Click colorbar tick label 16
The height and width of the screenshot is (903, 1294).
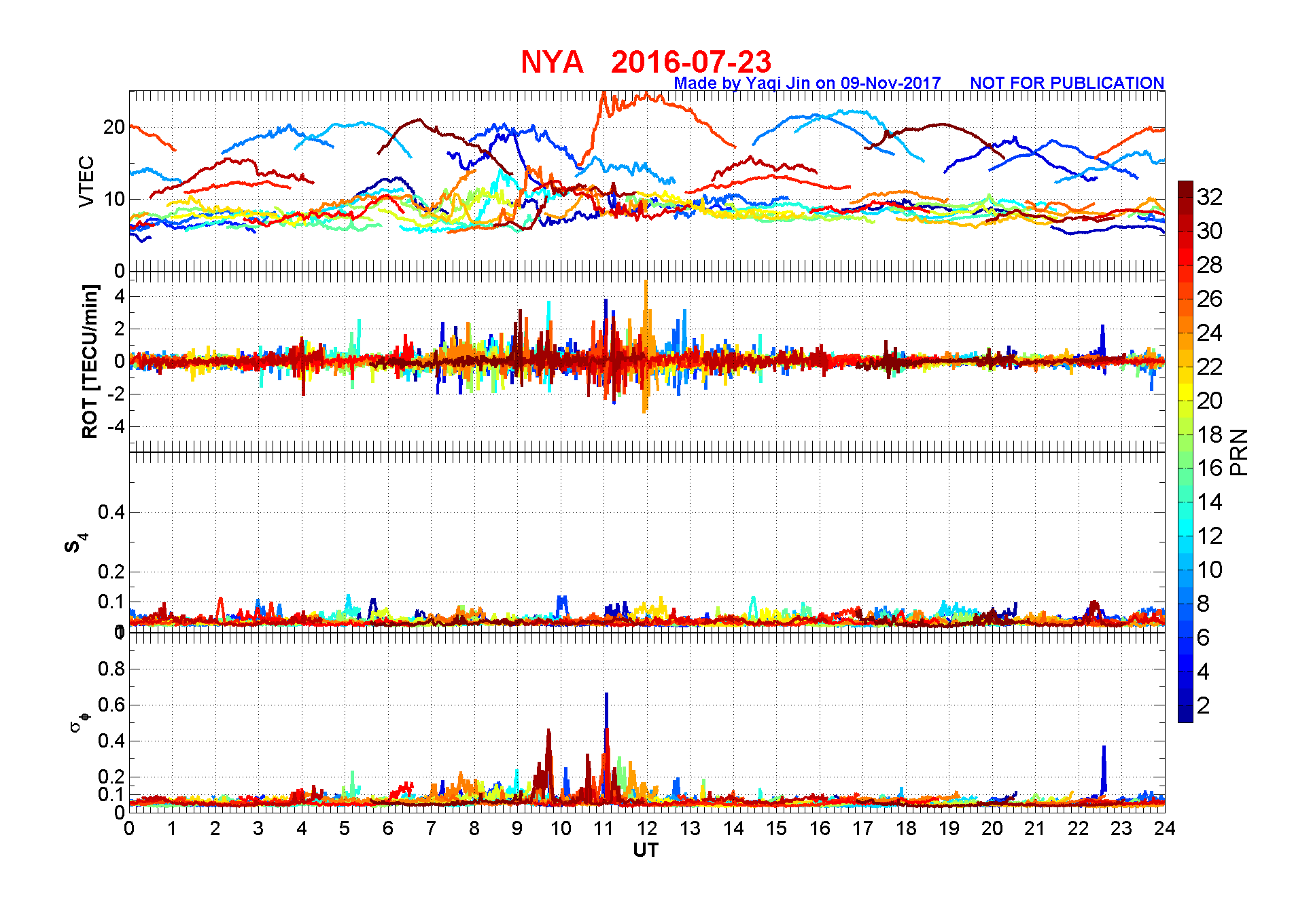pyautogui.click(x=1210, y=468)
